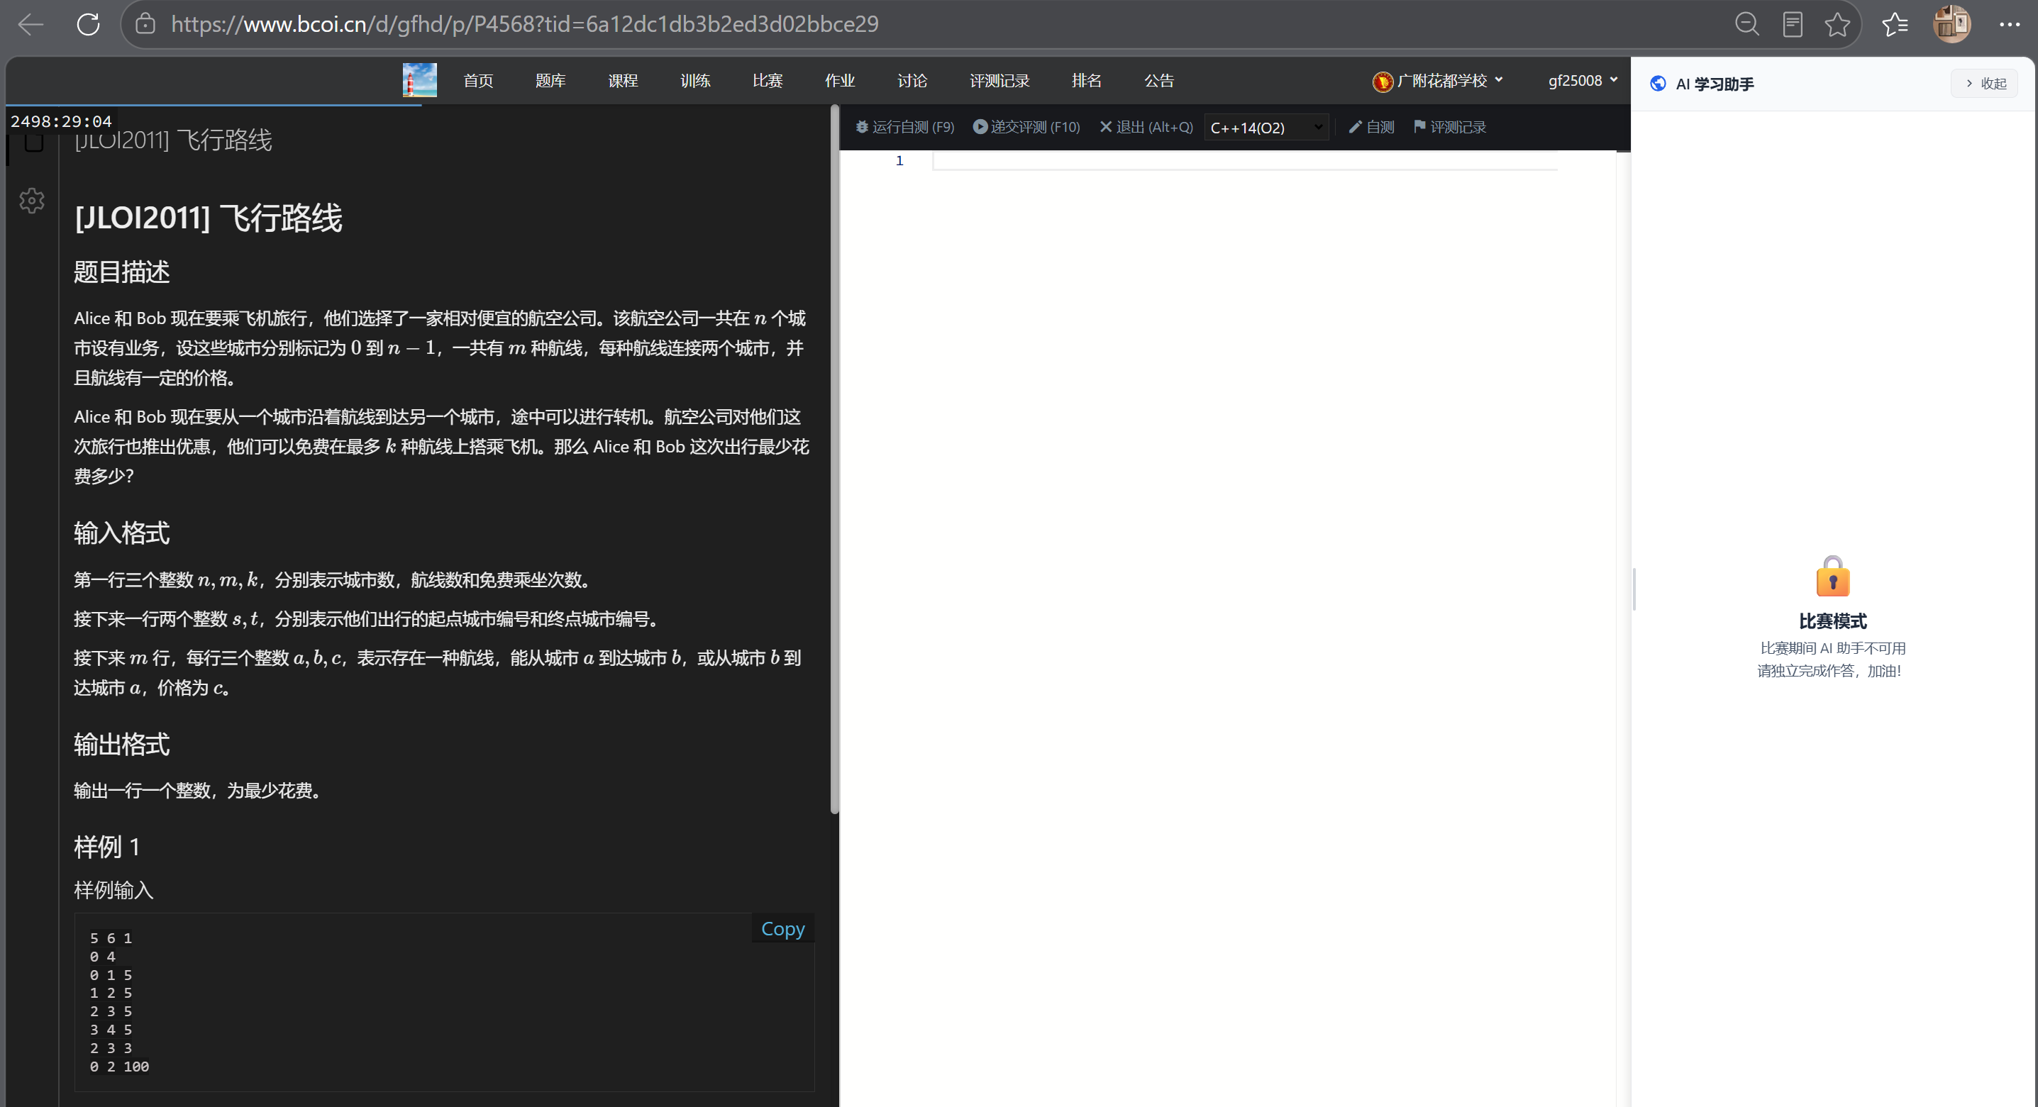Screen dimensions: 2038x1107
Task: Click the 比赛模式 title text
Action: coord(1832,621)
